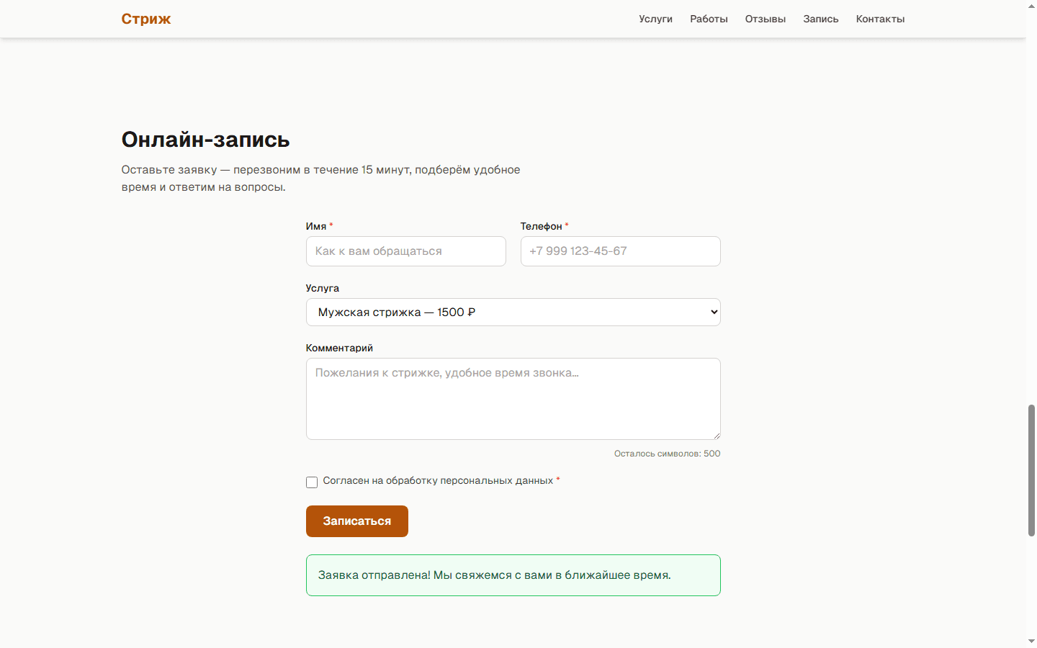The height and width of the screenshot is (648, 1037).
Task: Jump to the Запись section
Action: click(x=821, y=19)
